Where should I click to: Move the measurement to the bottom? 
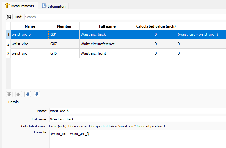click(x=37, y=94)
